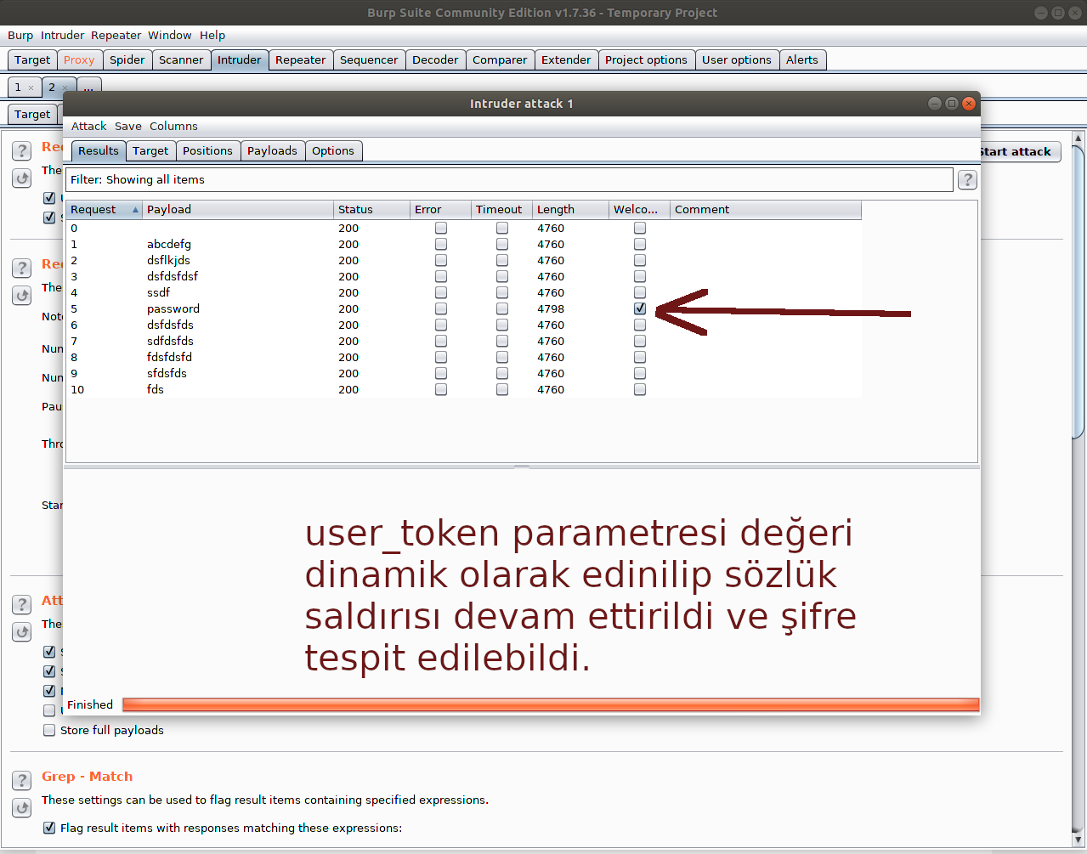The width and height of the screenshot is (1087, 854).
Task: Sort results by Length column header
Action: coord(571,210)
